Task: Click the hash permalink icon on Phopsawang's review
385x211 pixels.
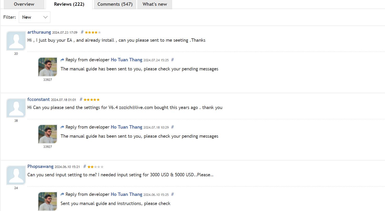Action: point(84,166)
